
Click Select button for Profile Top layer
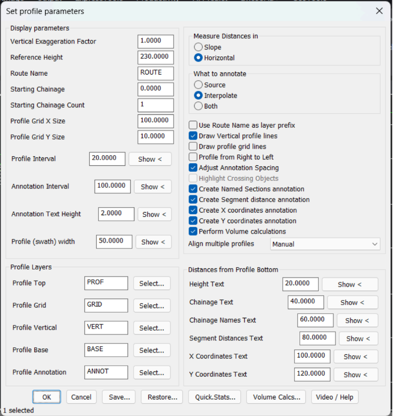coord(152,283)
